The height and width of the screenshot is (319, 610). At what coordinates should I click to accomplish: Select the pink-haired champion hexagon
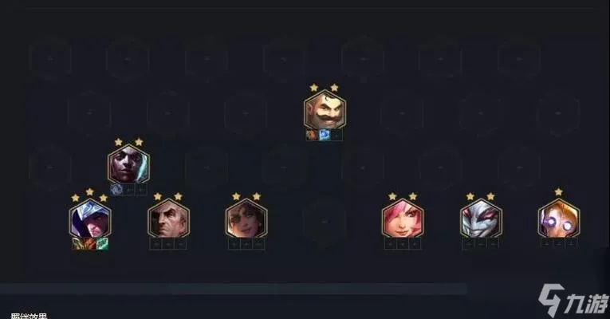[x=403, y=219]
